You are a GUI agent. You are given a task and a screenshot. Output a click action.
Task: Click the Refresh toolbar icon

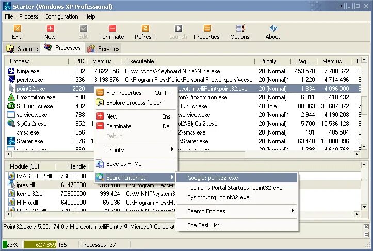(145, 28)
